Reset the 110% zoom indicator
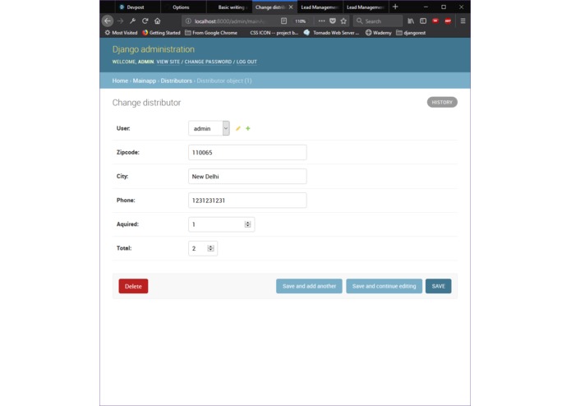The width and height of the screenshot is (571, 406). coord(300,21)
